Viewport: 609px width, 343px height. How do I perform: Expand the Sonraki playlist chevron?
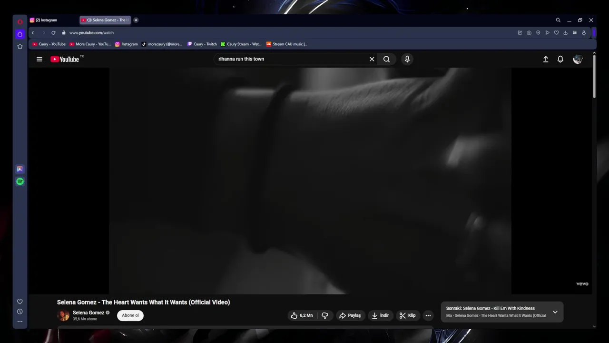click(555, 312)
